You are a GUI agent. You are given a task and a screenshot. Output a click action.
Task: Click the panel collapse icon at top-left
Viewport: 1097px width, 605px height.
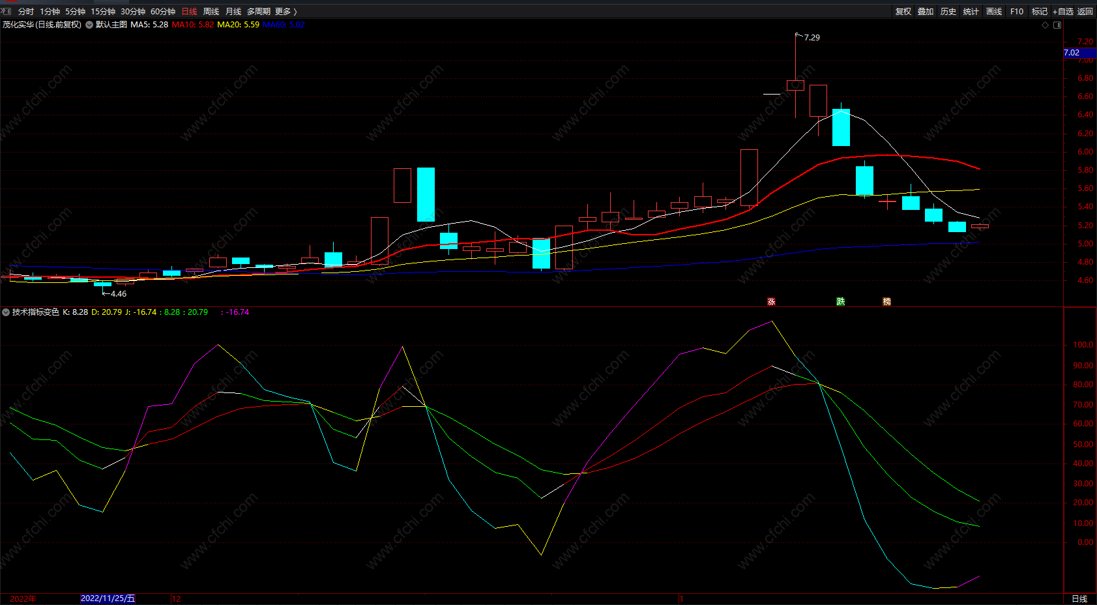pyautogui.click(x=6, y=11)
